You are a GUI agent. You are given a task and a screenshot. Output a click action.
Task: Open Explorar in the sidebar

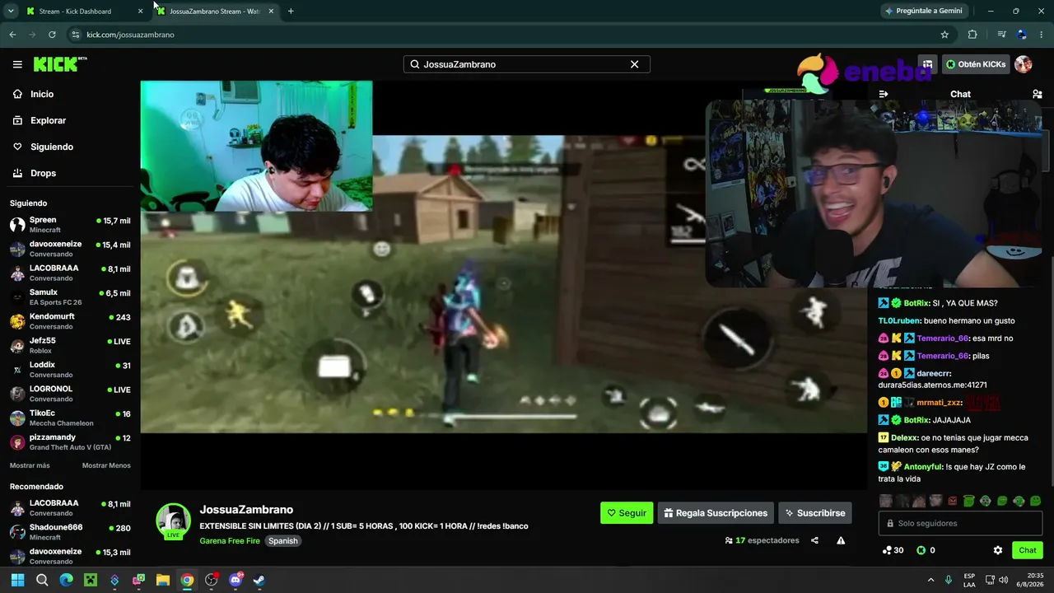tap(48, 120)
